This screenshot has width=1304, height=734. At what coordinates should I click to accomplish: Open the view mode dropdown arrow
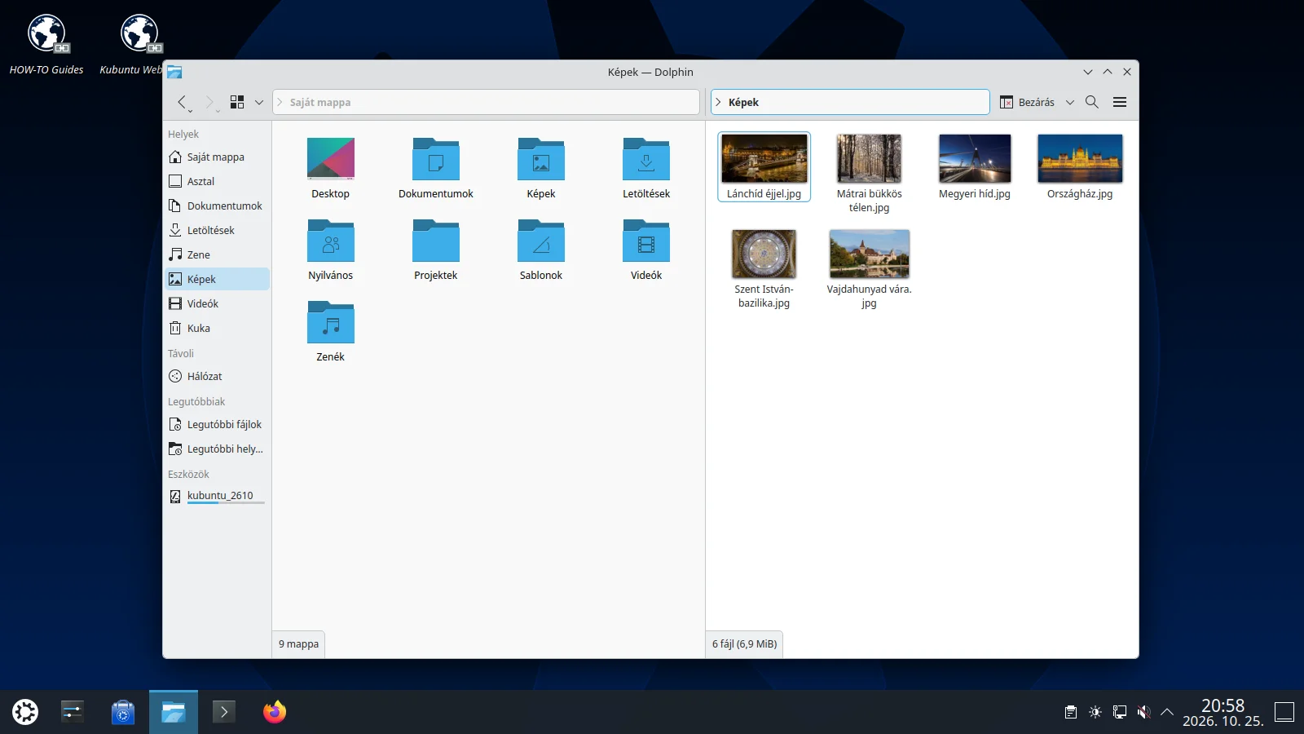point(259,102)
